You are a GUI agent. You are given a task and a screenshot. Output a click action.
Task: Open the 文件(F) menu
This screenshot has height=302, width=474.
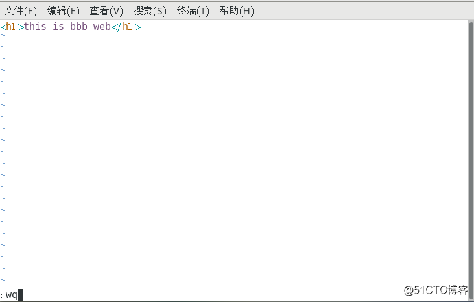click(x=21, y=11)
